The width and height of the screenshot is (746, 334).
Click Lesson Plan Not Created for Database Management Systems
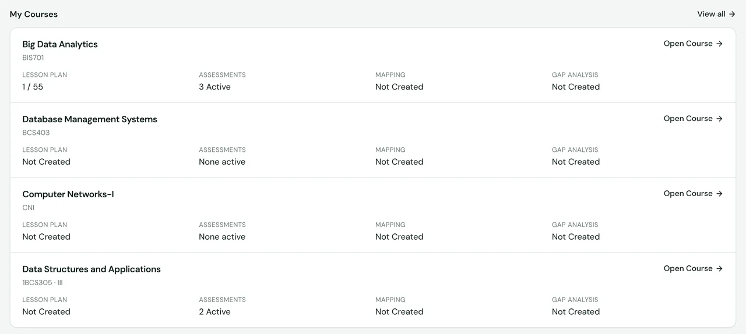pos(46,162)
